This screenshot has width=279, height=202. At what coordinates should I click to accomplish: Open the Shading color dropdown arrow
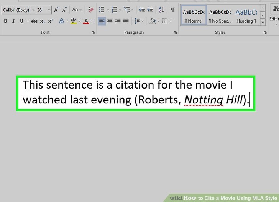[x=158, y=21]
